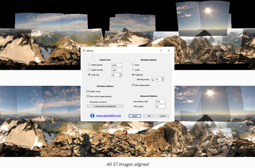Viewport: 255px width, 168px height.
Task: Click the help question mark button
Action: point(161,51)
